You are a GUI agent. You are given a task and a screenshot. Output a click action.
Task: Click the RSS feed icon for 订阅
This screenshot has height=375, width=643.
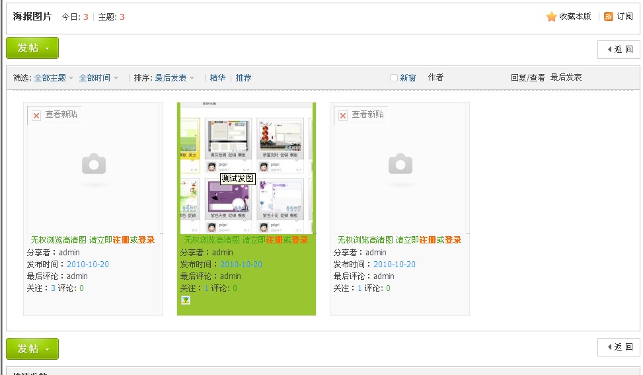pyautogui.click(x=609, y=17)
